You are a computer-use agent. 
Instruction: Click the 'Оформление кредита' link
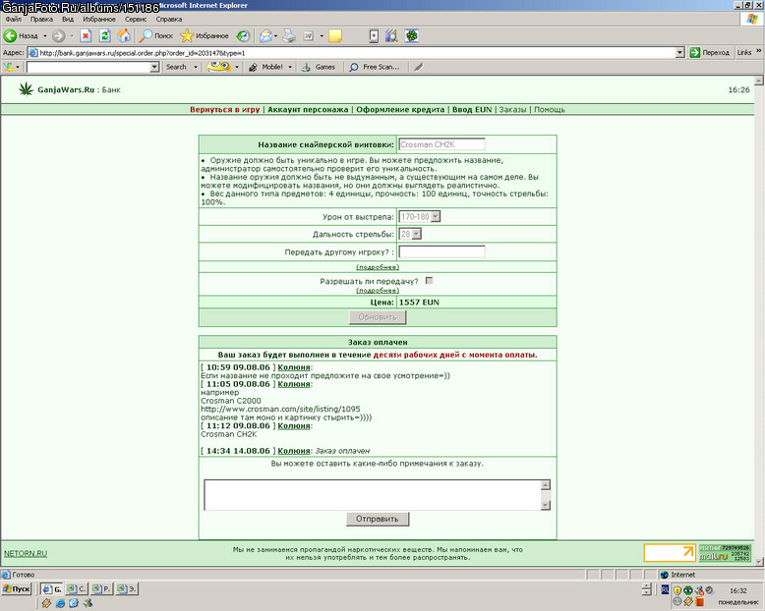(x=400, y=110)
